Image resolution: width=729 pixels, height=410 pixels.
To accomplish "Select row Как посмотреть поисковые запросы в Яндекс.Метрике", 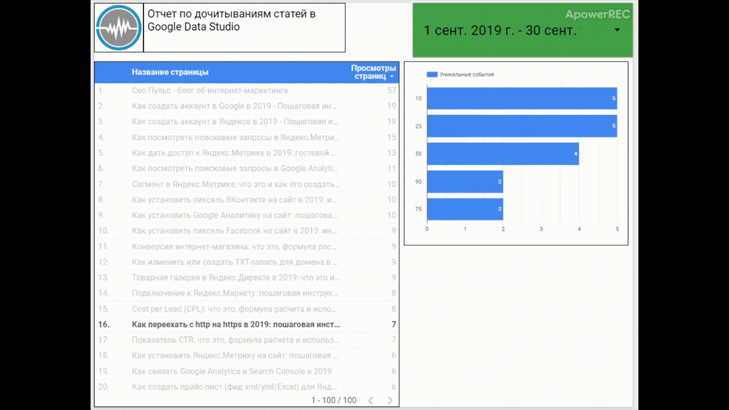I will pyautogui.click(x=246, y=137).
